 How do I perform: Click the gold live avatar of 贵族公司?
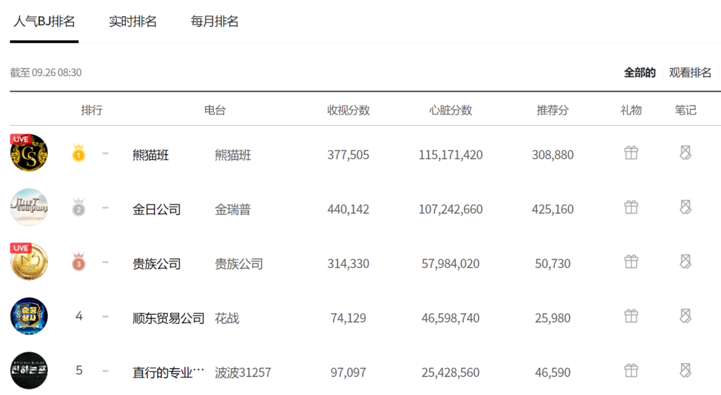[29, 261]
